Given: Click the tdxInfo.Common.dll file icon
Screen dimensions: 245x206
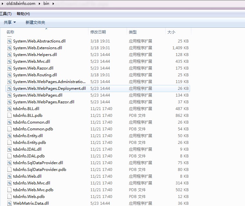Looking at the screenshot, I should point(10,122).
